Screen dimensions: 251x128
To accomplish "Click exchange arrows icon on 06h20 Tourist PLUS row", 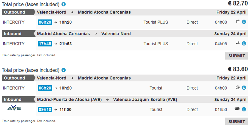I will pos(237,22).
